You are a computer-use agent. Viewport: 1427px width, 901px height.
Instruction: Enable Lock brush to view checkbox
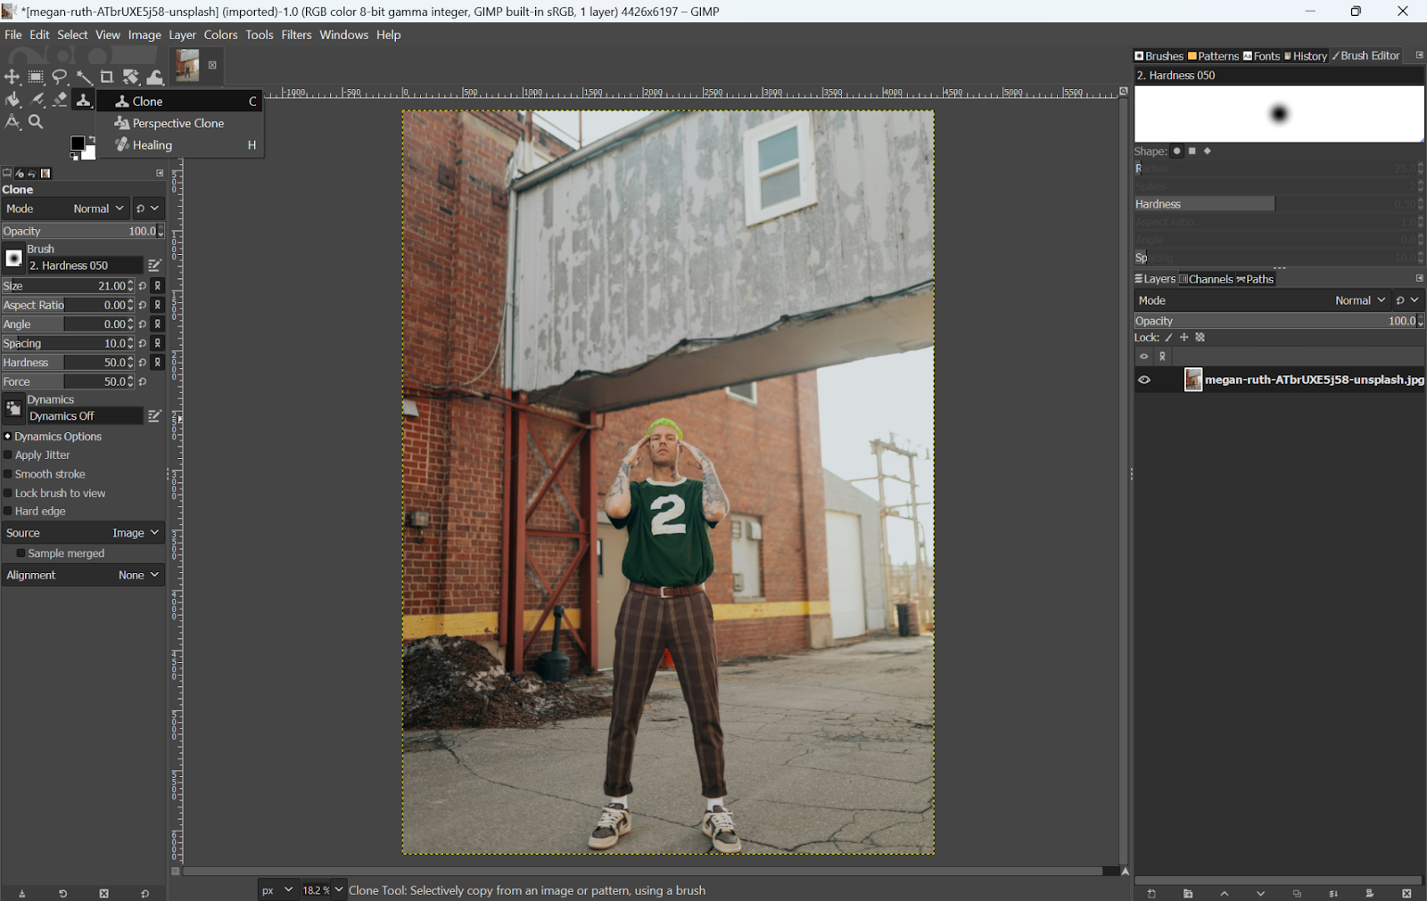click(x=8, y=493)
